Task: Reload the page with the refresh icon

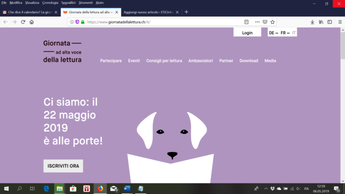Action: pos(23,22)
